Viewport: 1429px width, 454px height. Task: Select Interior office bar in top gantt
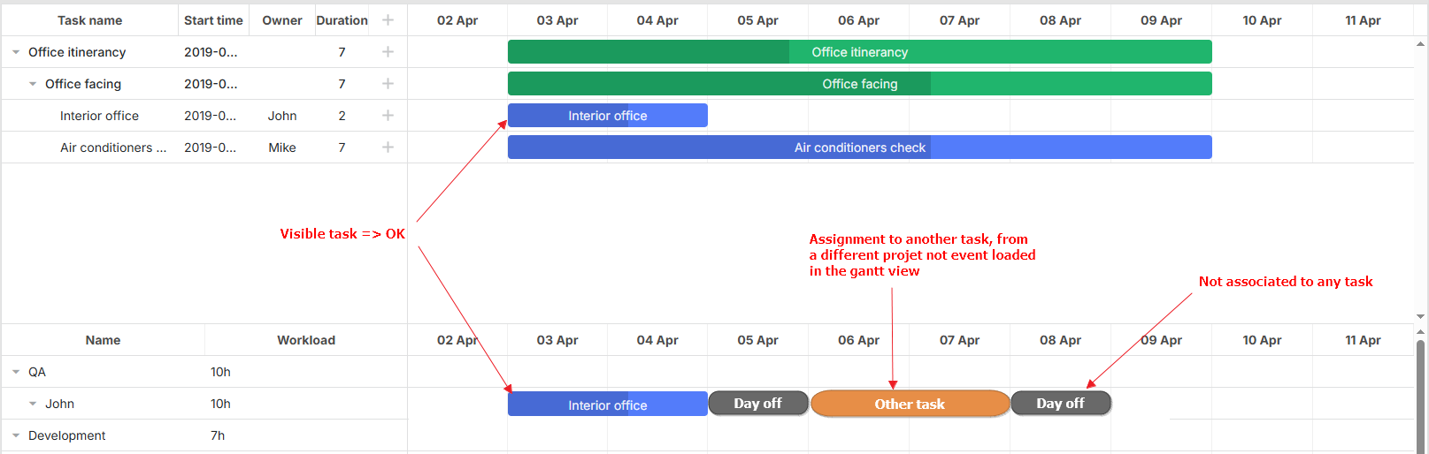pos(608,116)
